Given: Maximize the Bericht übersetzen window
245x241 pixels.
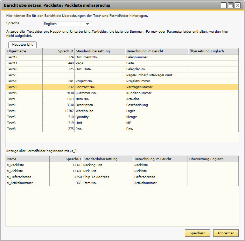Looking at the screenshot, I should tap(231, 5).
